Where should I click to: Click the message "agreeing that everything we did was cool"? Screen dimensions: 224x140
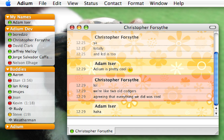point(127,97)
